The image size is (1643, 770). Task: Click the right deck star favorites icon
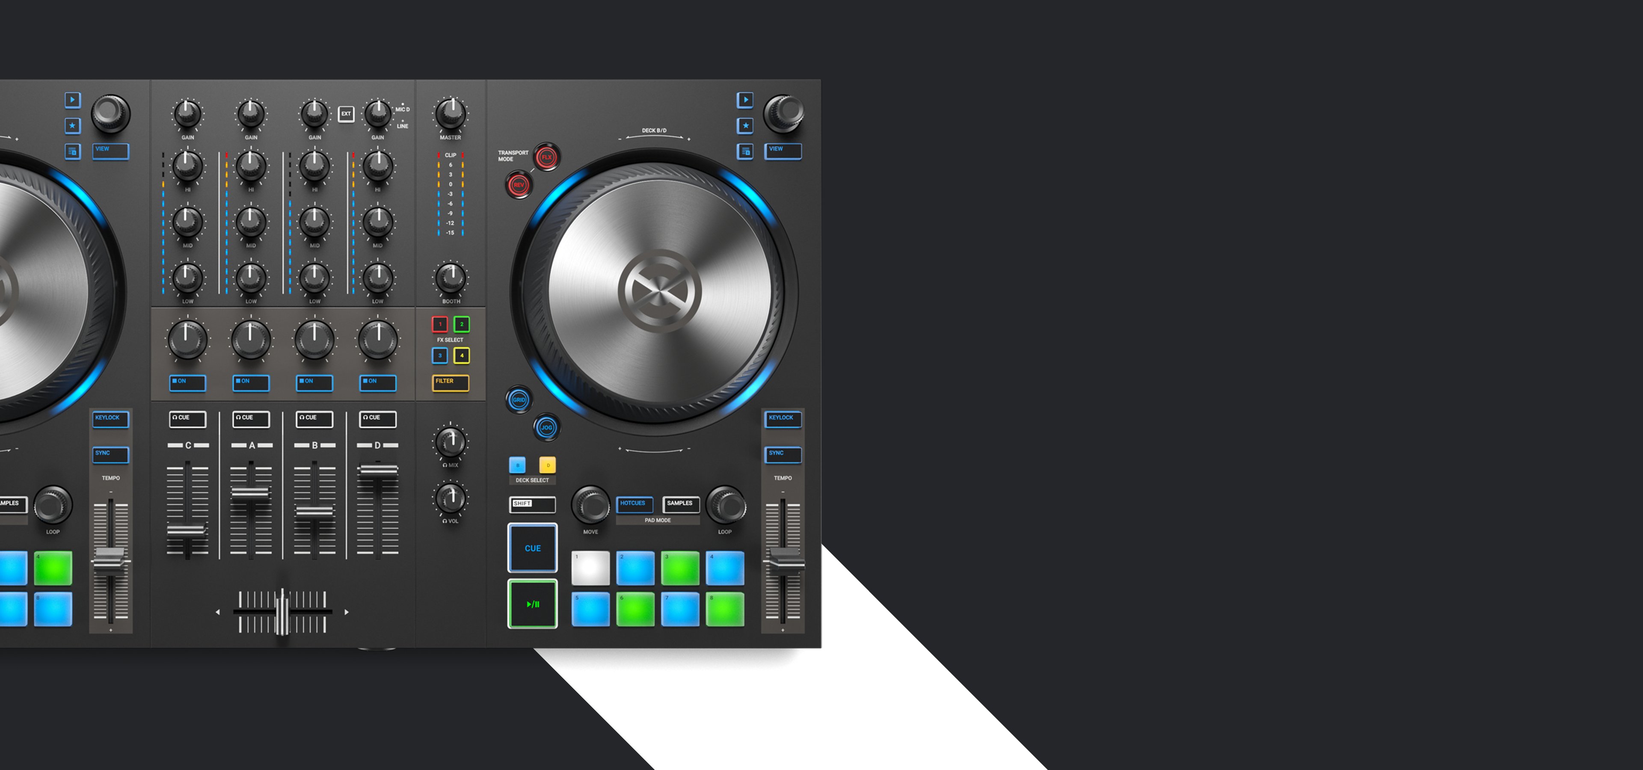click(745, 126)
